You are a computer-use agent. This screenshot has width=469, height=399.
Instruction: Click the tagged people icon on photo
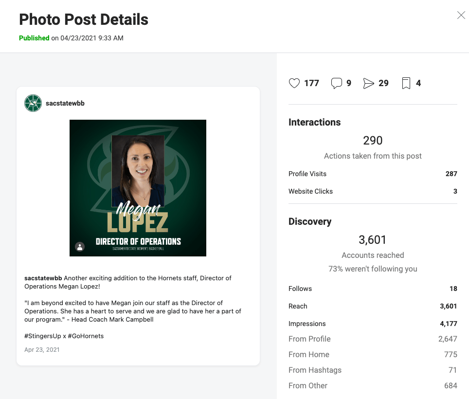click(80, 247)
